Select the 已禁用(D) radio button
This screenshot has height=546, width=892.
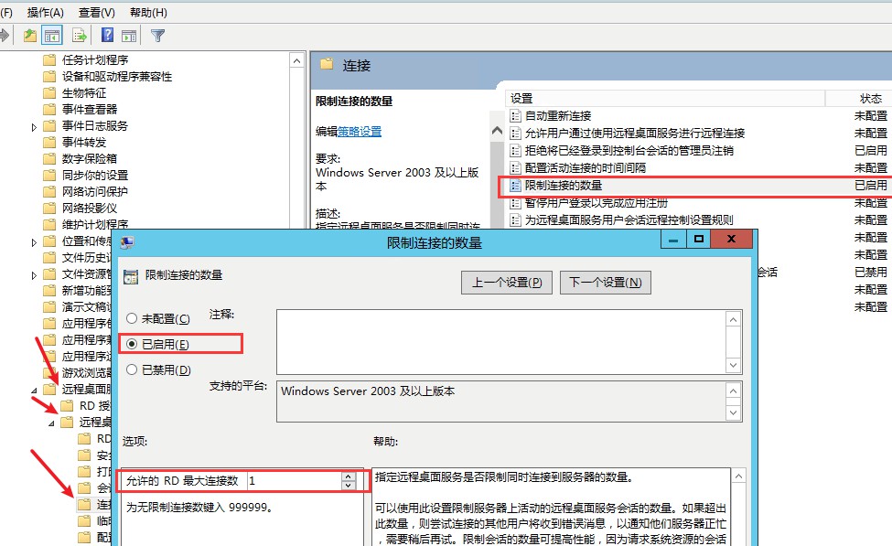(x=133, y=369)
